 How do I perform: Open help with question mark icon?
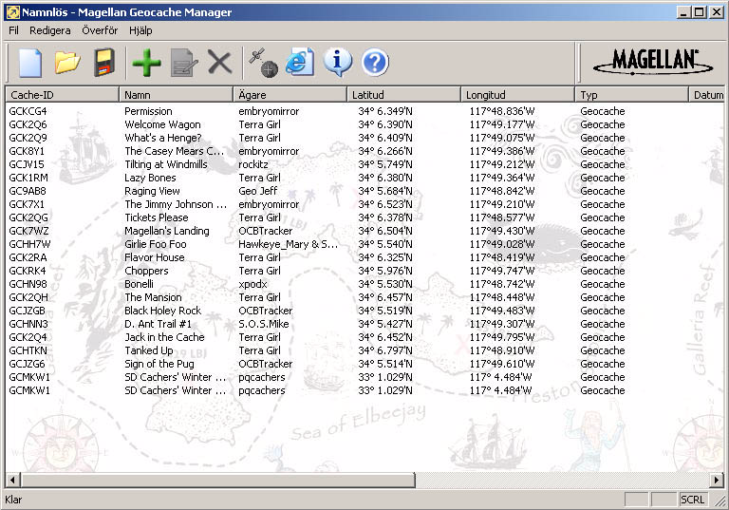[x=375, y=63]
